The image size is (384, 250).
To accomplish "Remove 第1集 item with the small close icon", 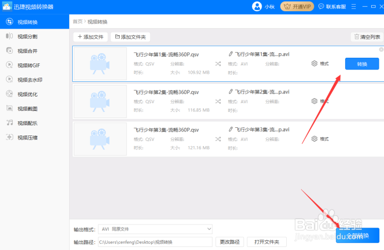I will click(381, 50).
